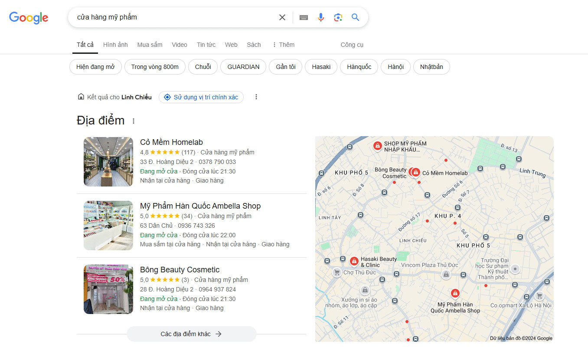Apply the Hiện đang mở filter chip

tap(95, 67)
